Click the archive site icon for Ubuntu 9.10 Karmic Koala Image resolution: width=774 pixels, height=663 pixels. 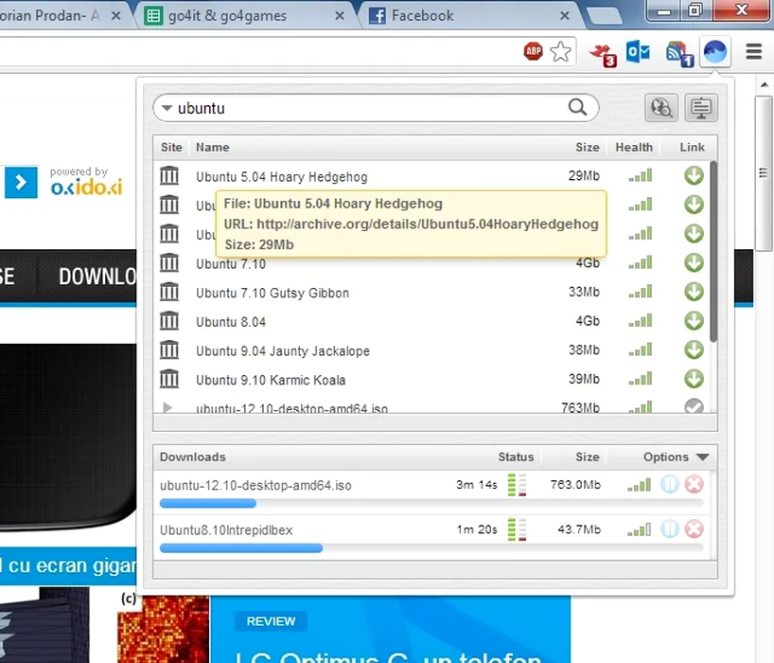[x=168, y=380]
